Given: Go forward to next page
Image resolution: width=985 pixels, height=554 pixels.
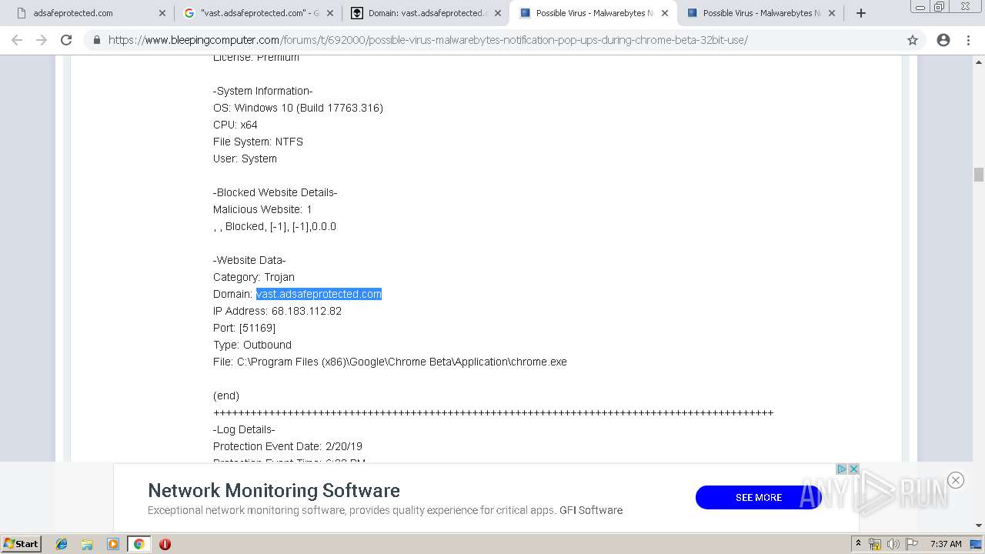Looking at the screenshot, I should coord(42,40).
